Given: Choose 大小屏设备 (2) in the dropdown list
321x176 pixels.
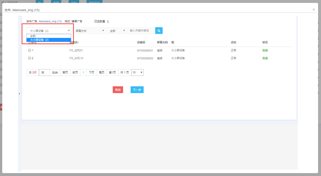Looking at the screenshot, I should [49, 40].
